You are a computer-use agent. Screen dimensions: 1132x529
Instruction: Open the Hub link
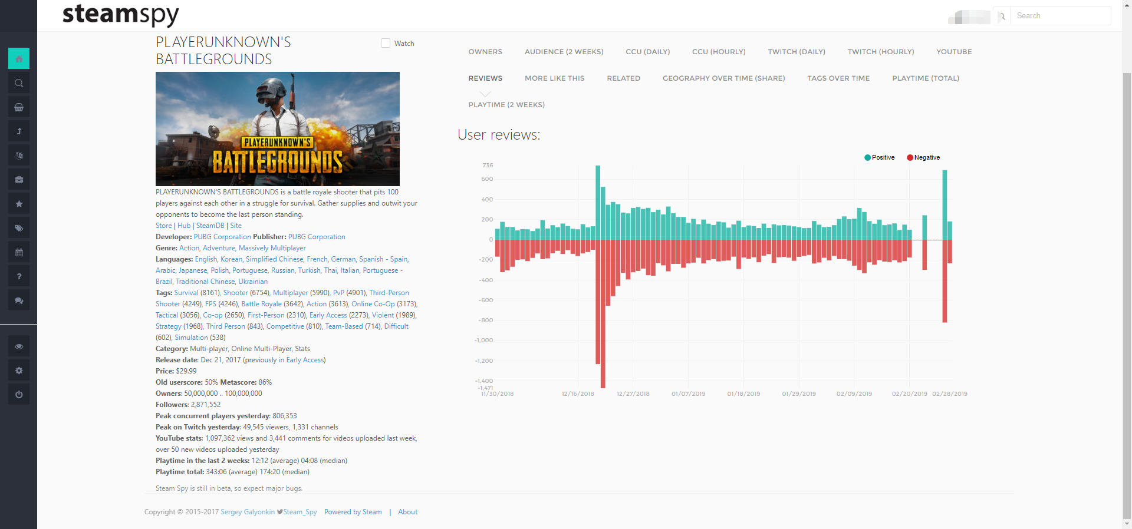tap(184, 226)
